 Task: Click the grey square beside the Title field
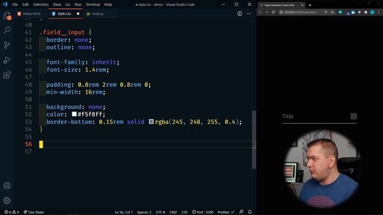point(354,116)
